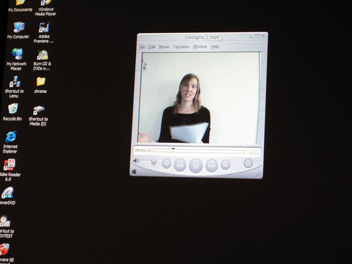Click the timeline playhead marker
Viewport: 352px width, 264px height.
[173, 149]
